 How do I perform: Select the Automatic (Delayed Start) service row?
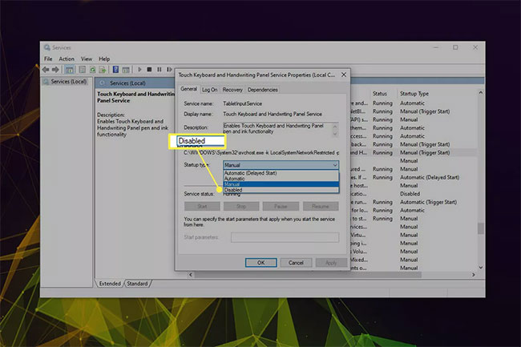point(414,177)
